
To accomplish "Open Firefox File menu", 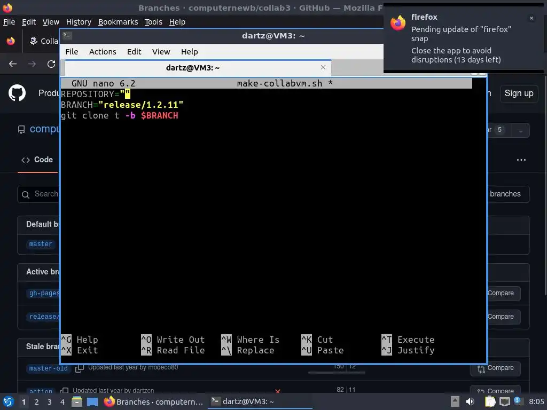I will click(x=9, y=22).
